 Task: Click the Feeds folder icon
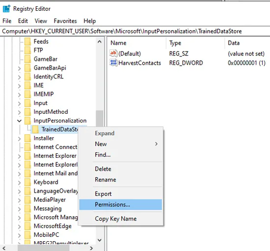[x=27, y=42]
